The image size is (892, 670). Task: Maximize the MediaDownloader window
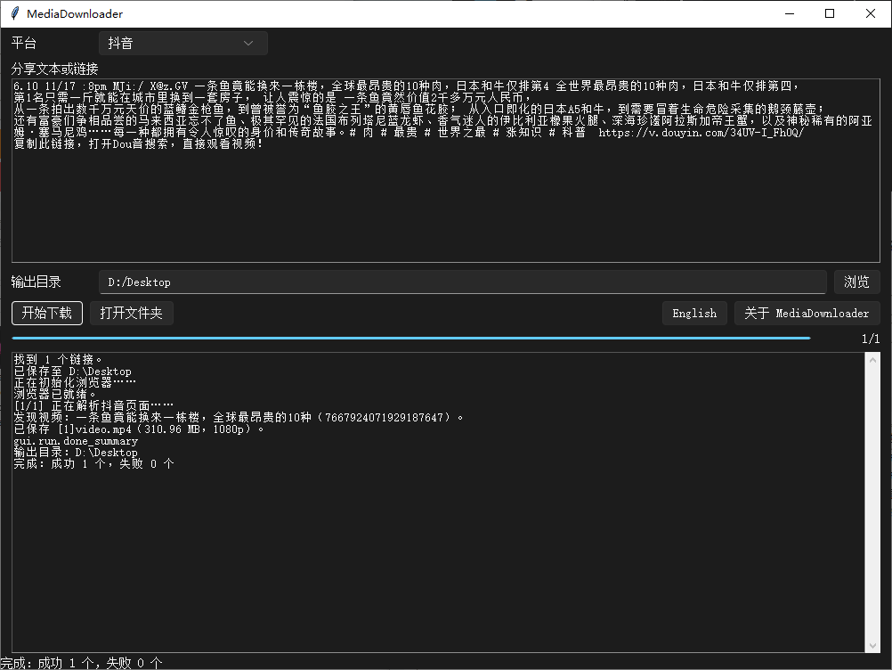(830, 13)
